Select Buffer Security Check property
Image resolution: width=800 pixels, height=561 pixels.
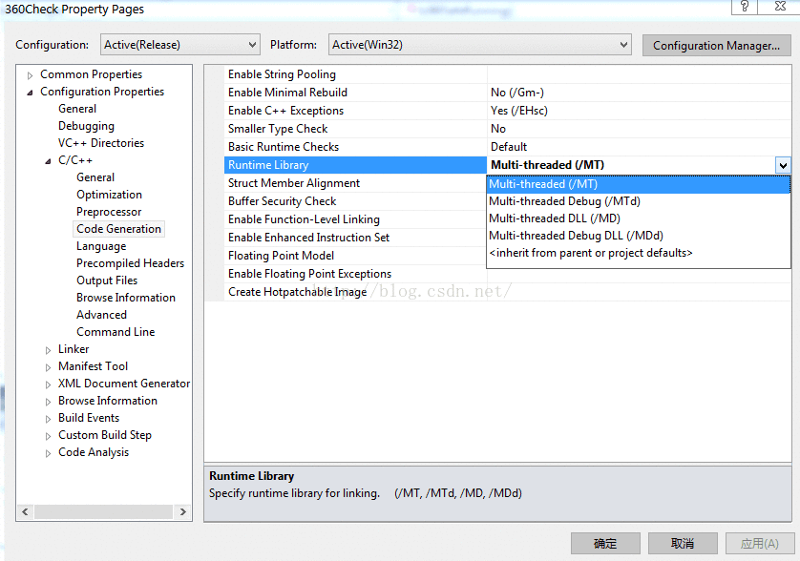tap(356, 201)
